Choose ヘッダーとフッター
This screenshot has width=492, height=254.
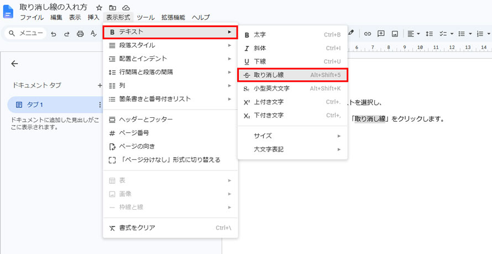[170, 120]
